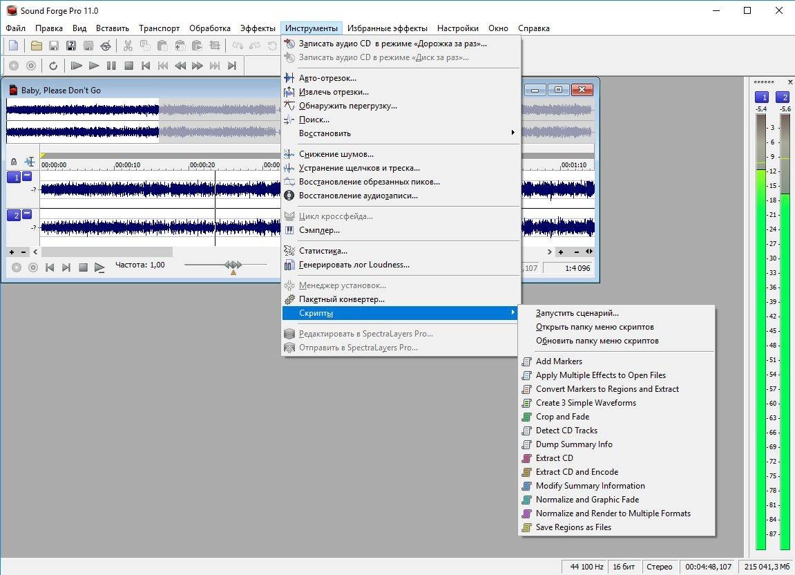
Task: Open Пакетный конвертер entry
Action: pos(401,299)
